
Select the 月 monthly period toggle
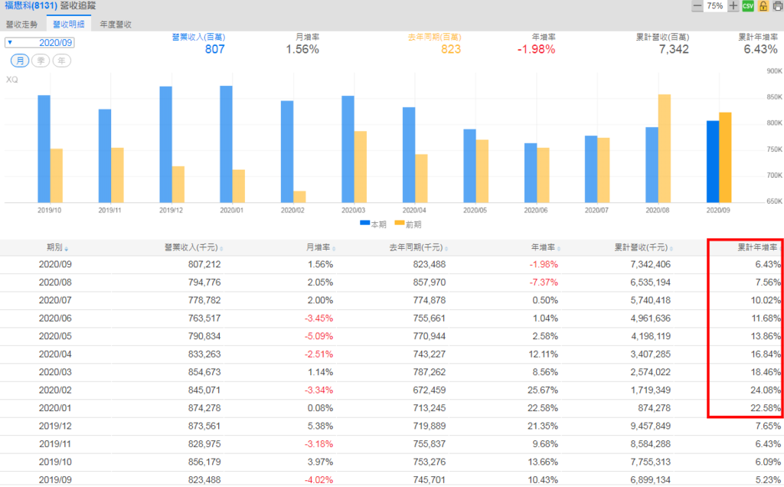(x=20, y=60)
